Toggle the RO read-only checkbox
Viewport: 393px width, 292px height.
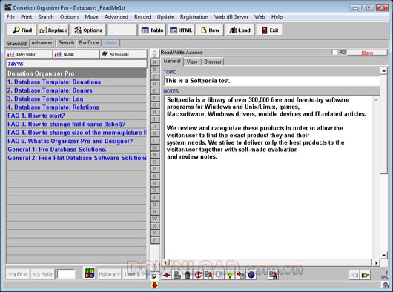point(334,52)
